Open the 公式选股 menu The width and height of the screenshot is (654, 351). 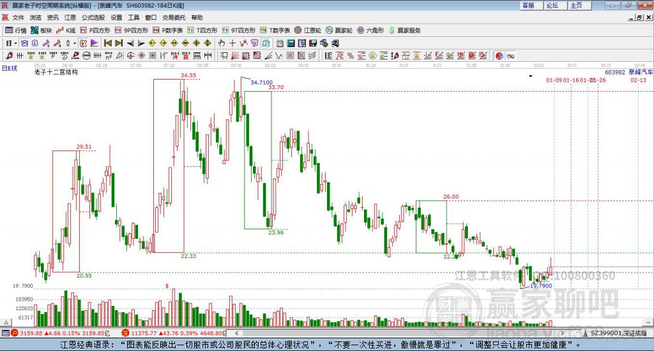click(93, 17)
